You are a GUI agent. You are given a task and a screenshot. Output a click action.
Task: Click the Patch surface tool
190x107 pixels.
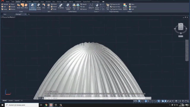[22, 6]
